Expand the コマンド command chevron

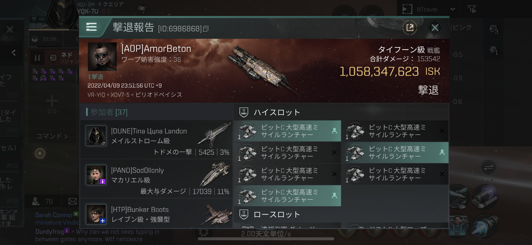click(x=52, y=136)
